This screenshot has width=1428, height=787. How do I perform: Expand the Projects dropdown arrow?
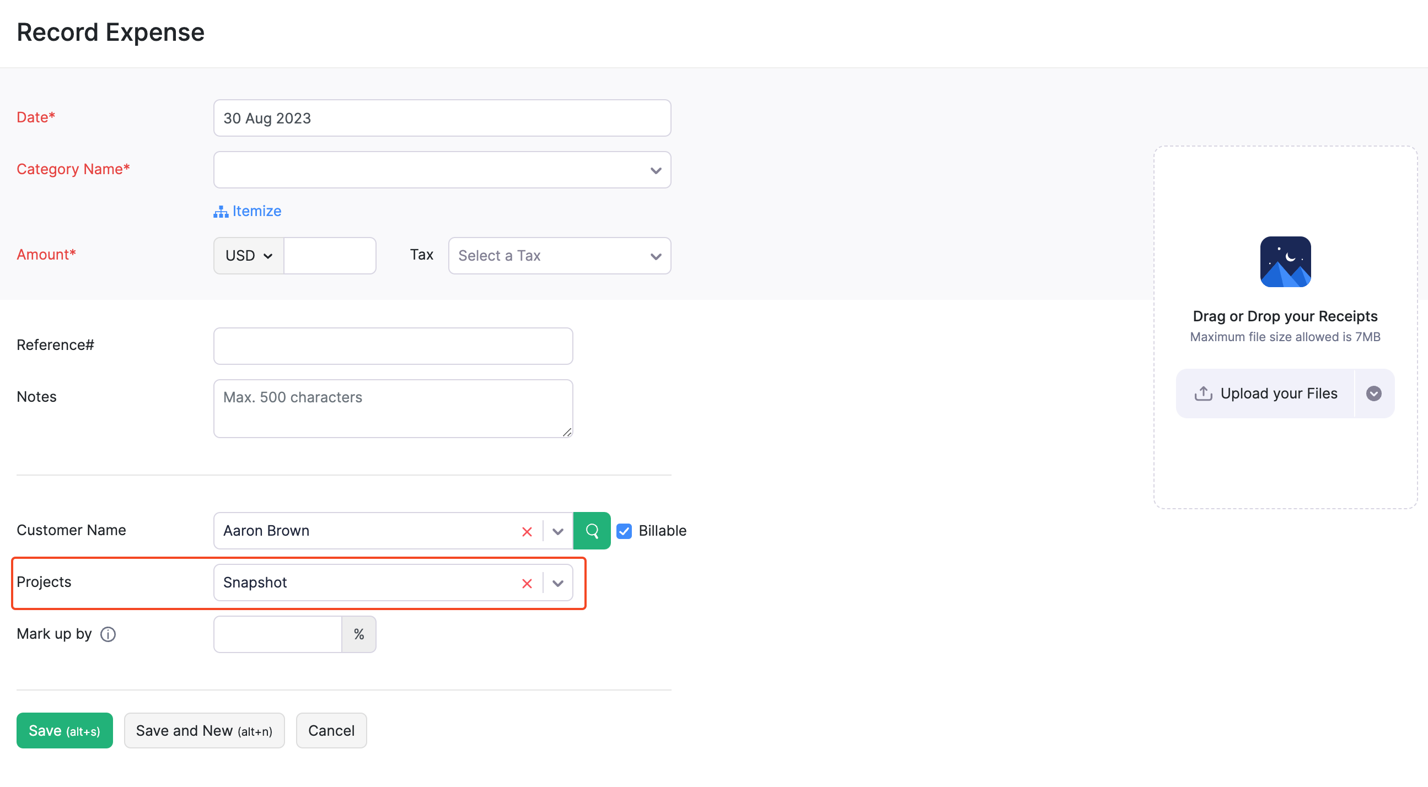click(557, 583)
